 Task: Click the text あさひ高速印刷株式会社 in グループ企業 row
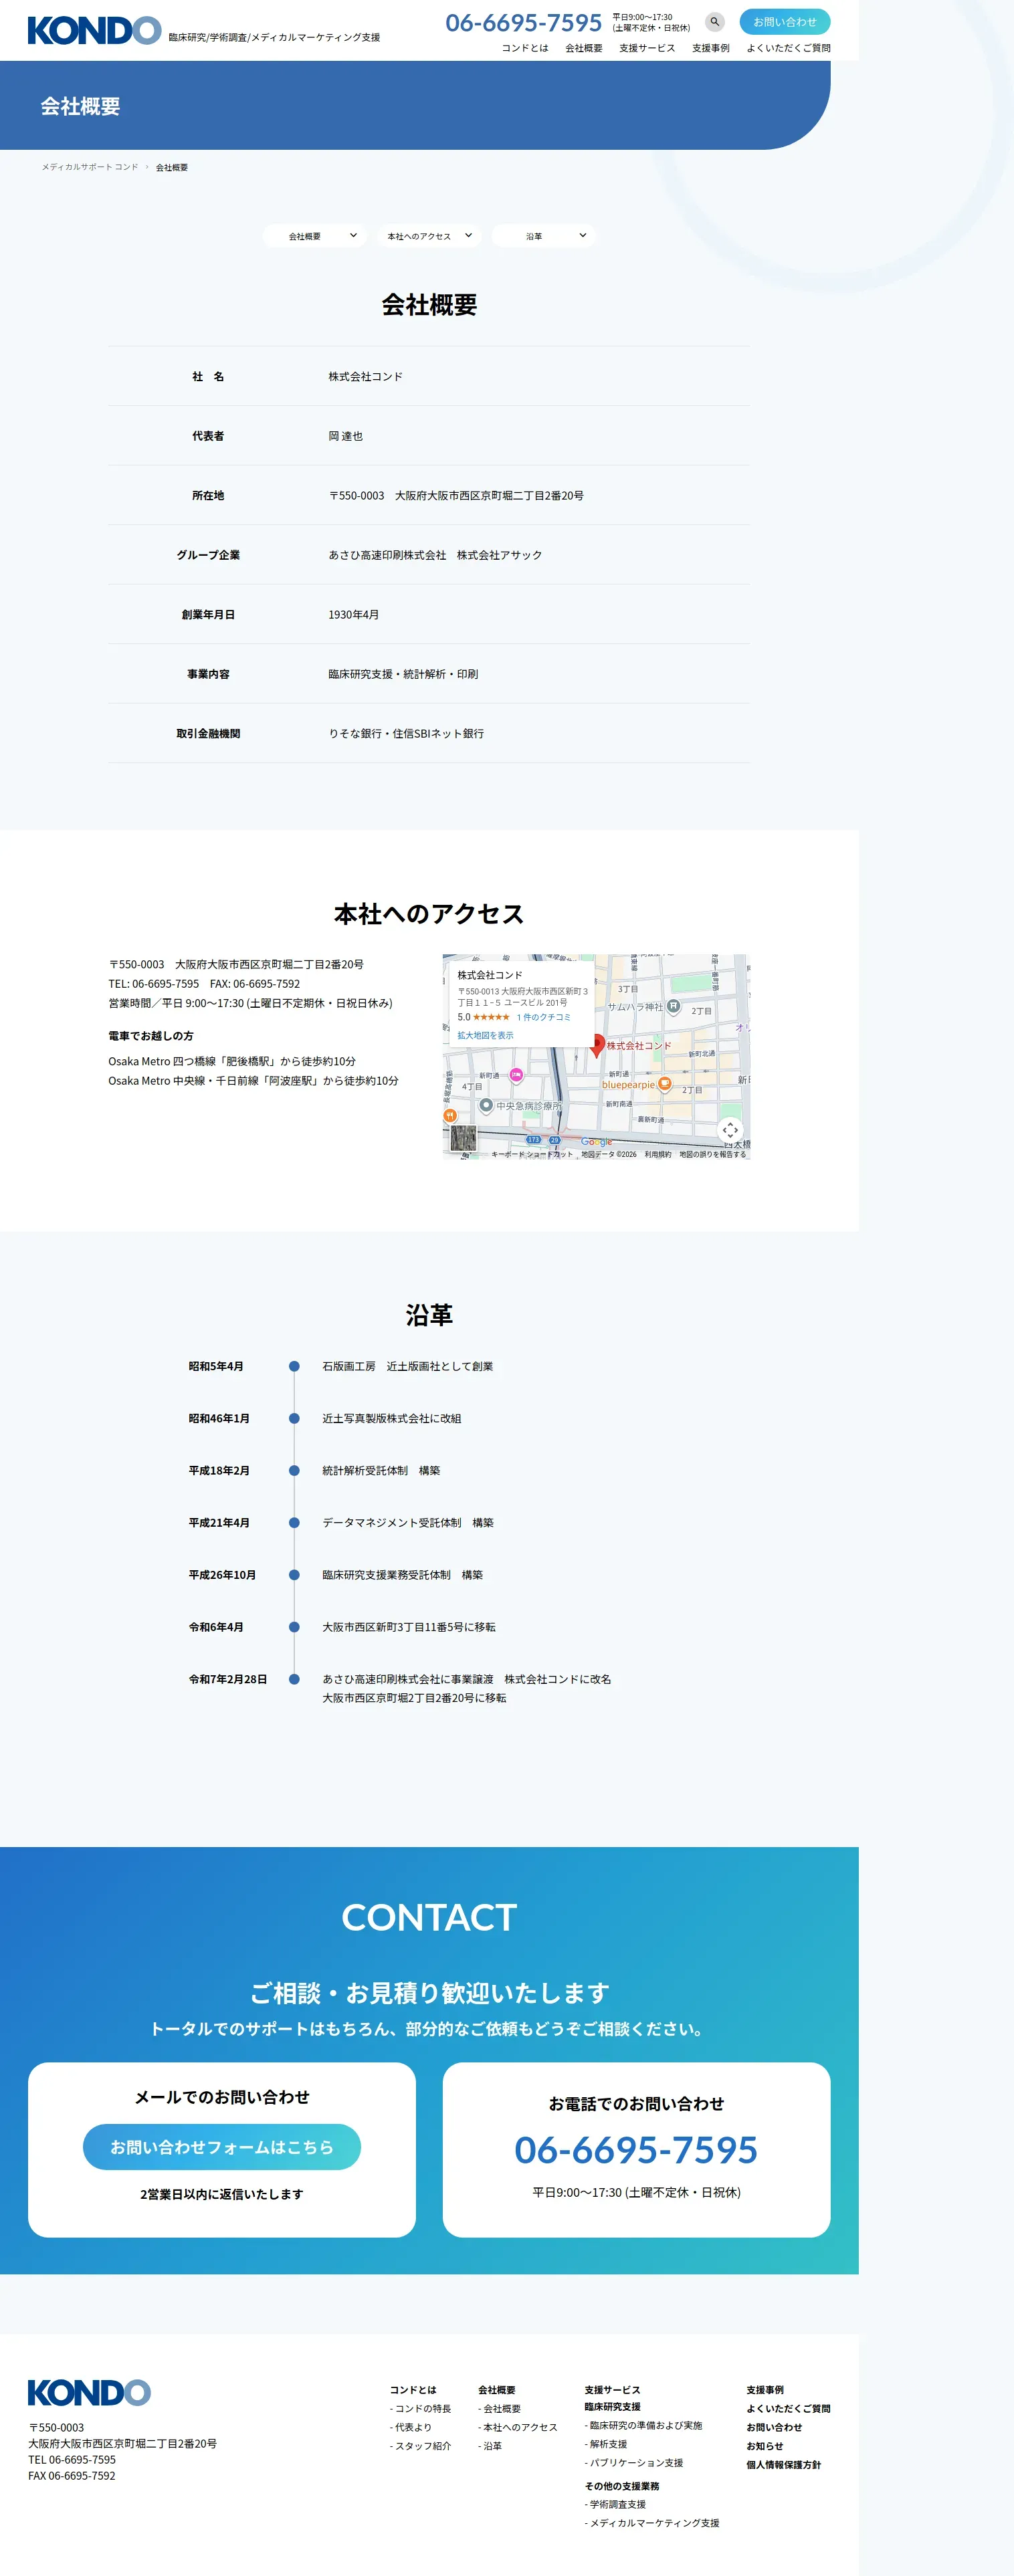(388, 555)
